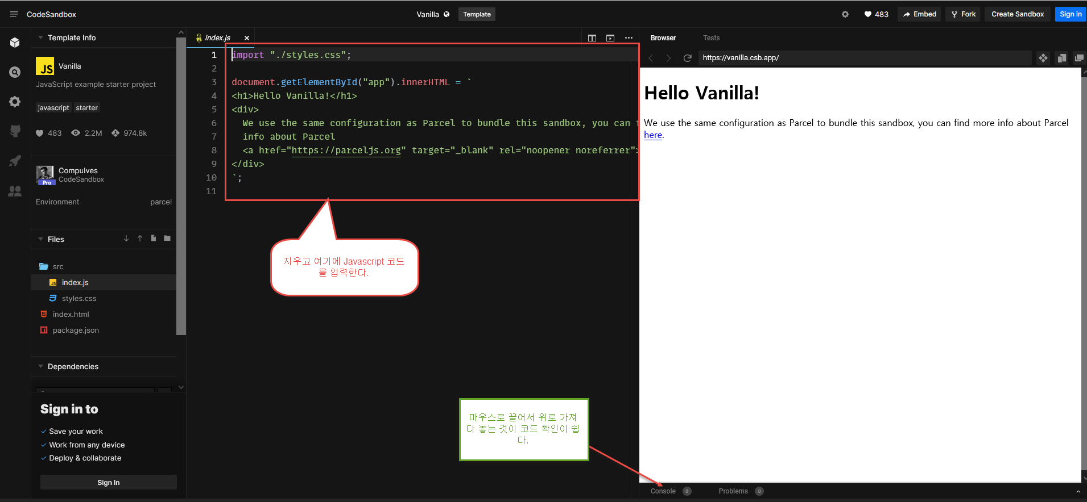
Task: Click the Compulves author name
Action: (78, 170)
